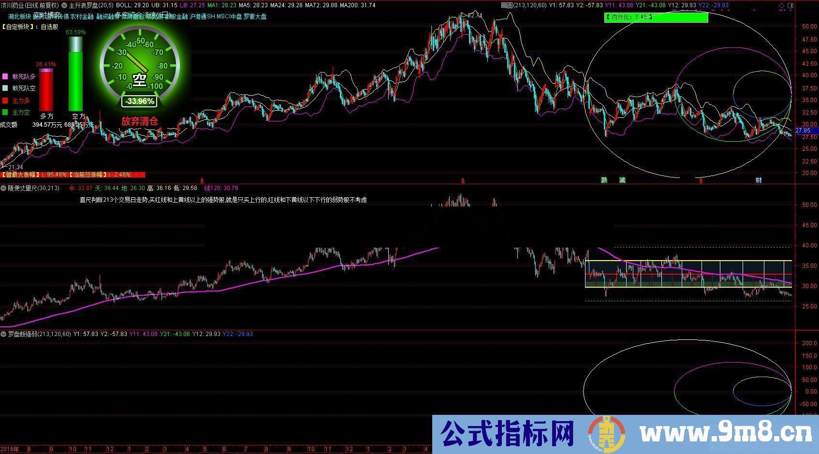Screen dimensions: 819x454
Task: Click the -33.96% gauge readout
Action: click(x=139, y=101)
